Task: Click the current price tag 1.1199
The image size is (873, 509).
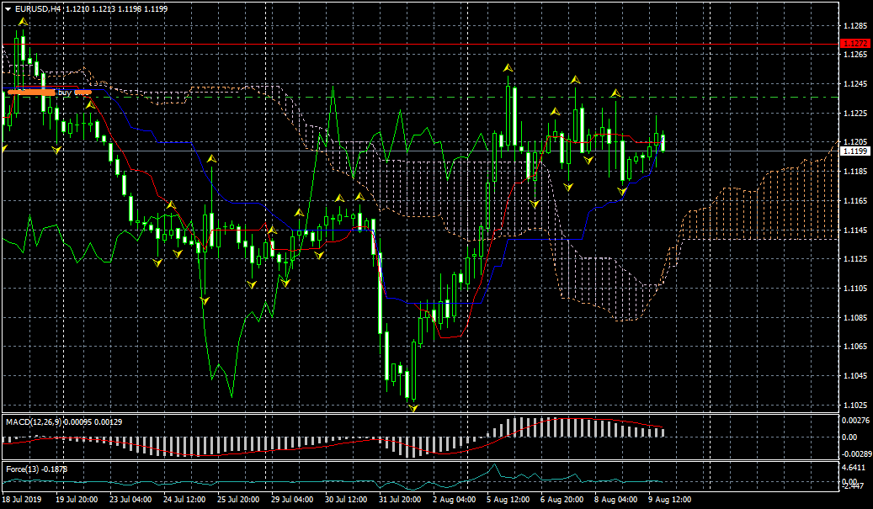Action: tap(855, 151)
